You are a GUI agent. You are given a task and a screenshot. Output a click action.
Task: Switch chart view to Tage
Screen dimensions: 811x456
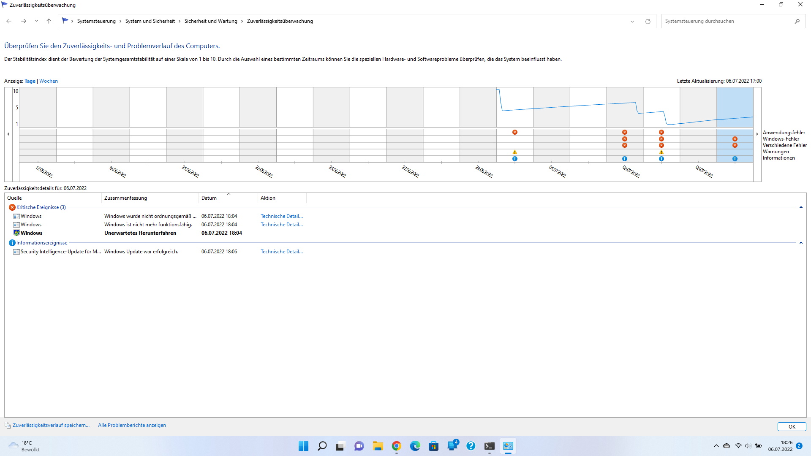click(30, 81)
